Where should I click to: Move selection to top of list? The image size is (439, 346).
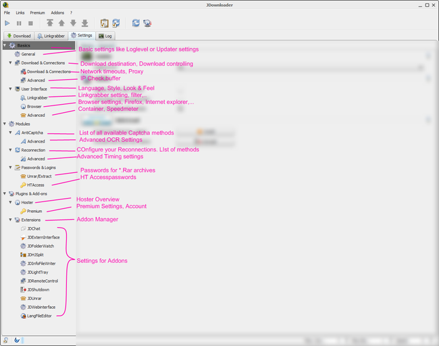point(50,23)
